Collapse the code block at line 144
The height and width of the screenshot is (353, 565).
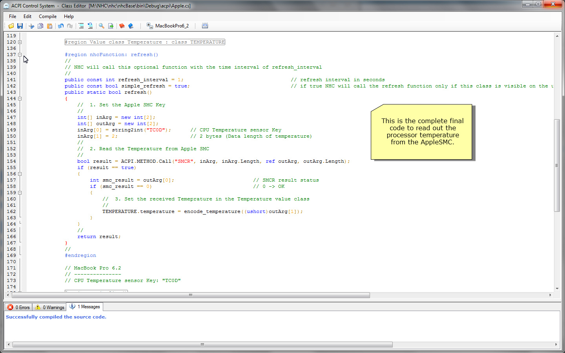click(20, 98)
